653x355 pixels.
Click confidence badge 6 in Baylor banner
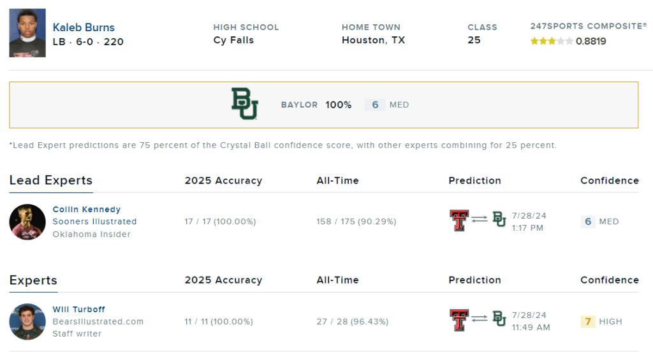(x=375, y=105)
